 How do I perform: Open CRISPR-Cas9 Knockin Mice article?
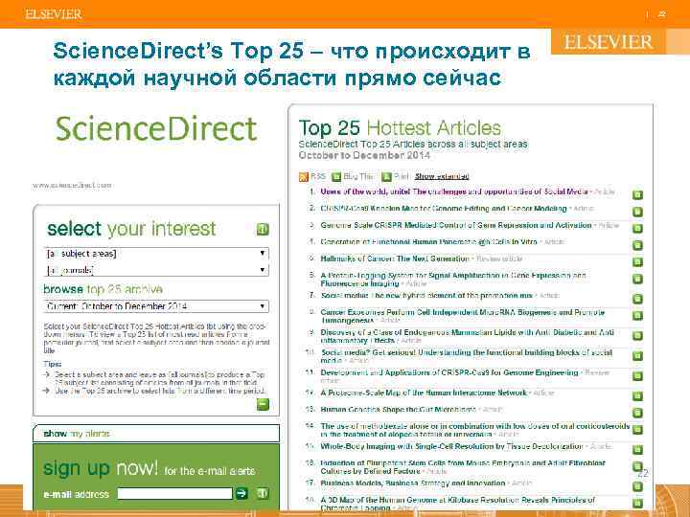443,209
